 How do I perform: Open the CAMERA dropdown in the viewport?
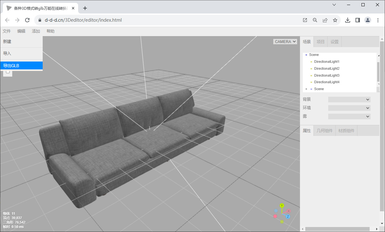[285, 41]
